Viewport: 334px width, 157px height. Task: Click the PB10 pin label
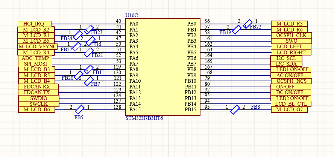point(190,81)
